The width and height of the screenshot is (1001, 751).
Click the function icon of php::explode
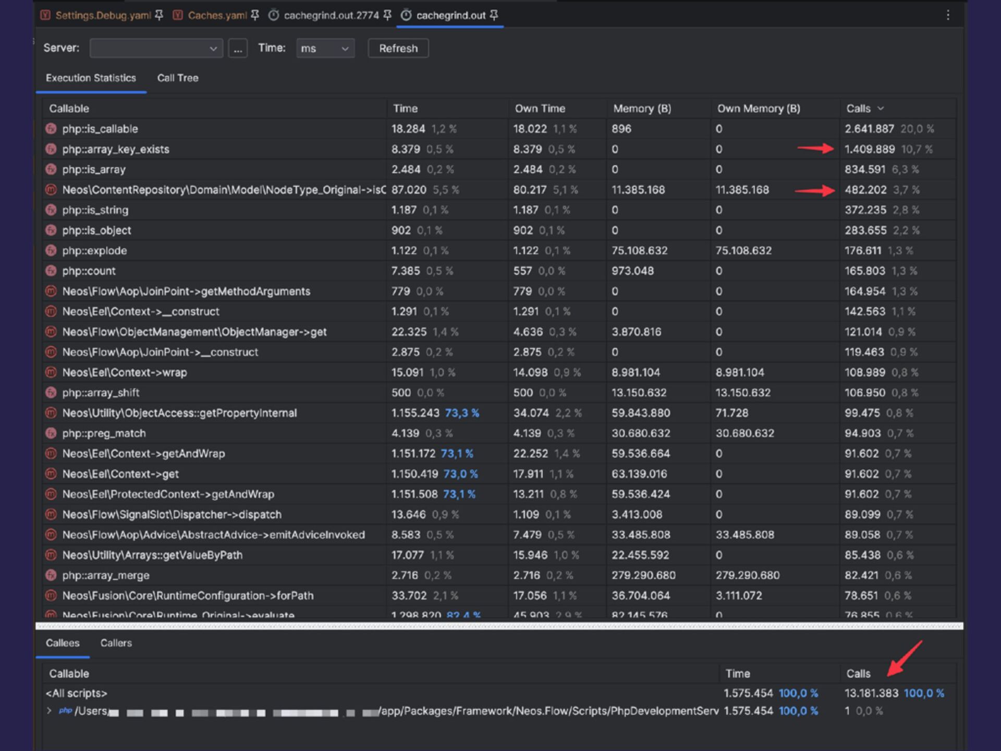[51, 250]
